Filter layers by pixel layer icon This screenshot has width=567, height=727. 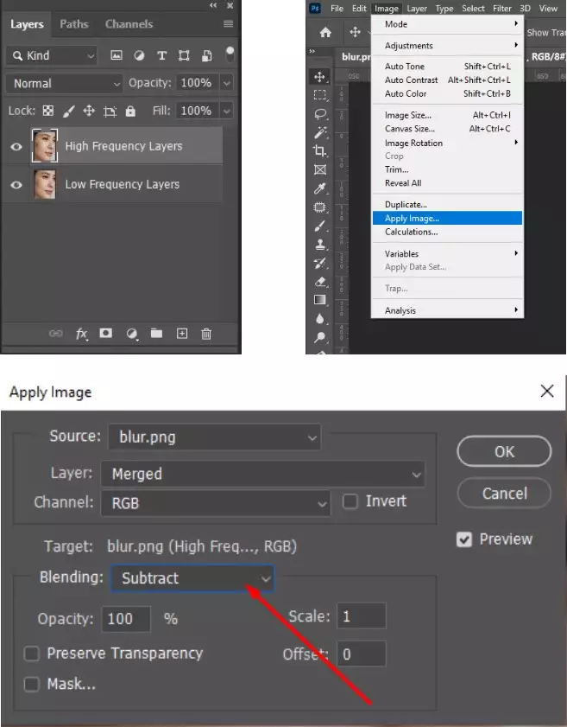click(117, 55)
